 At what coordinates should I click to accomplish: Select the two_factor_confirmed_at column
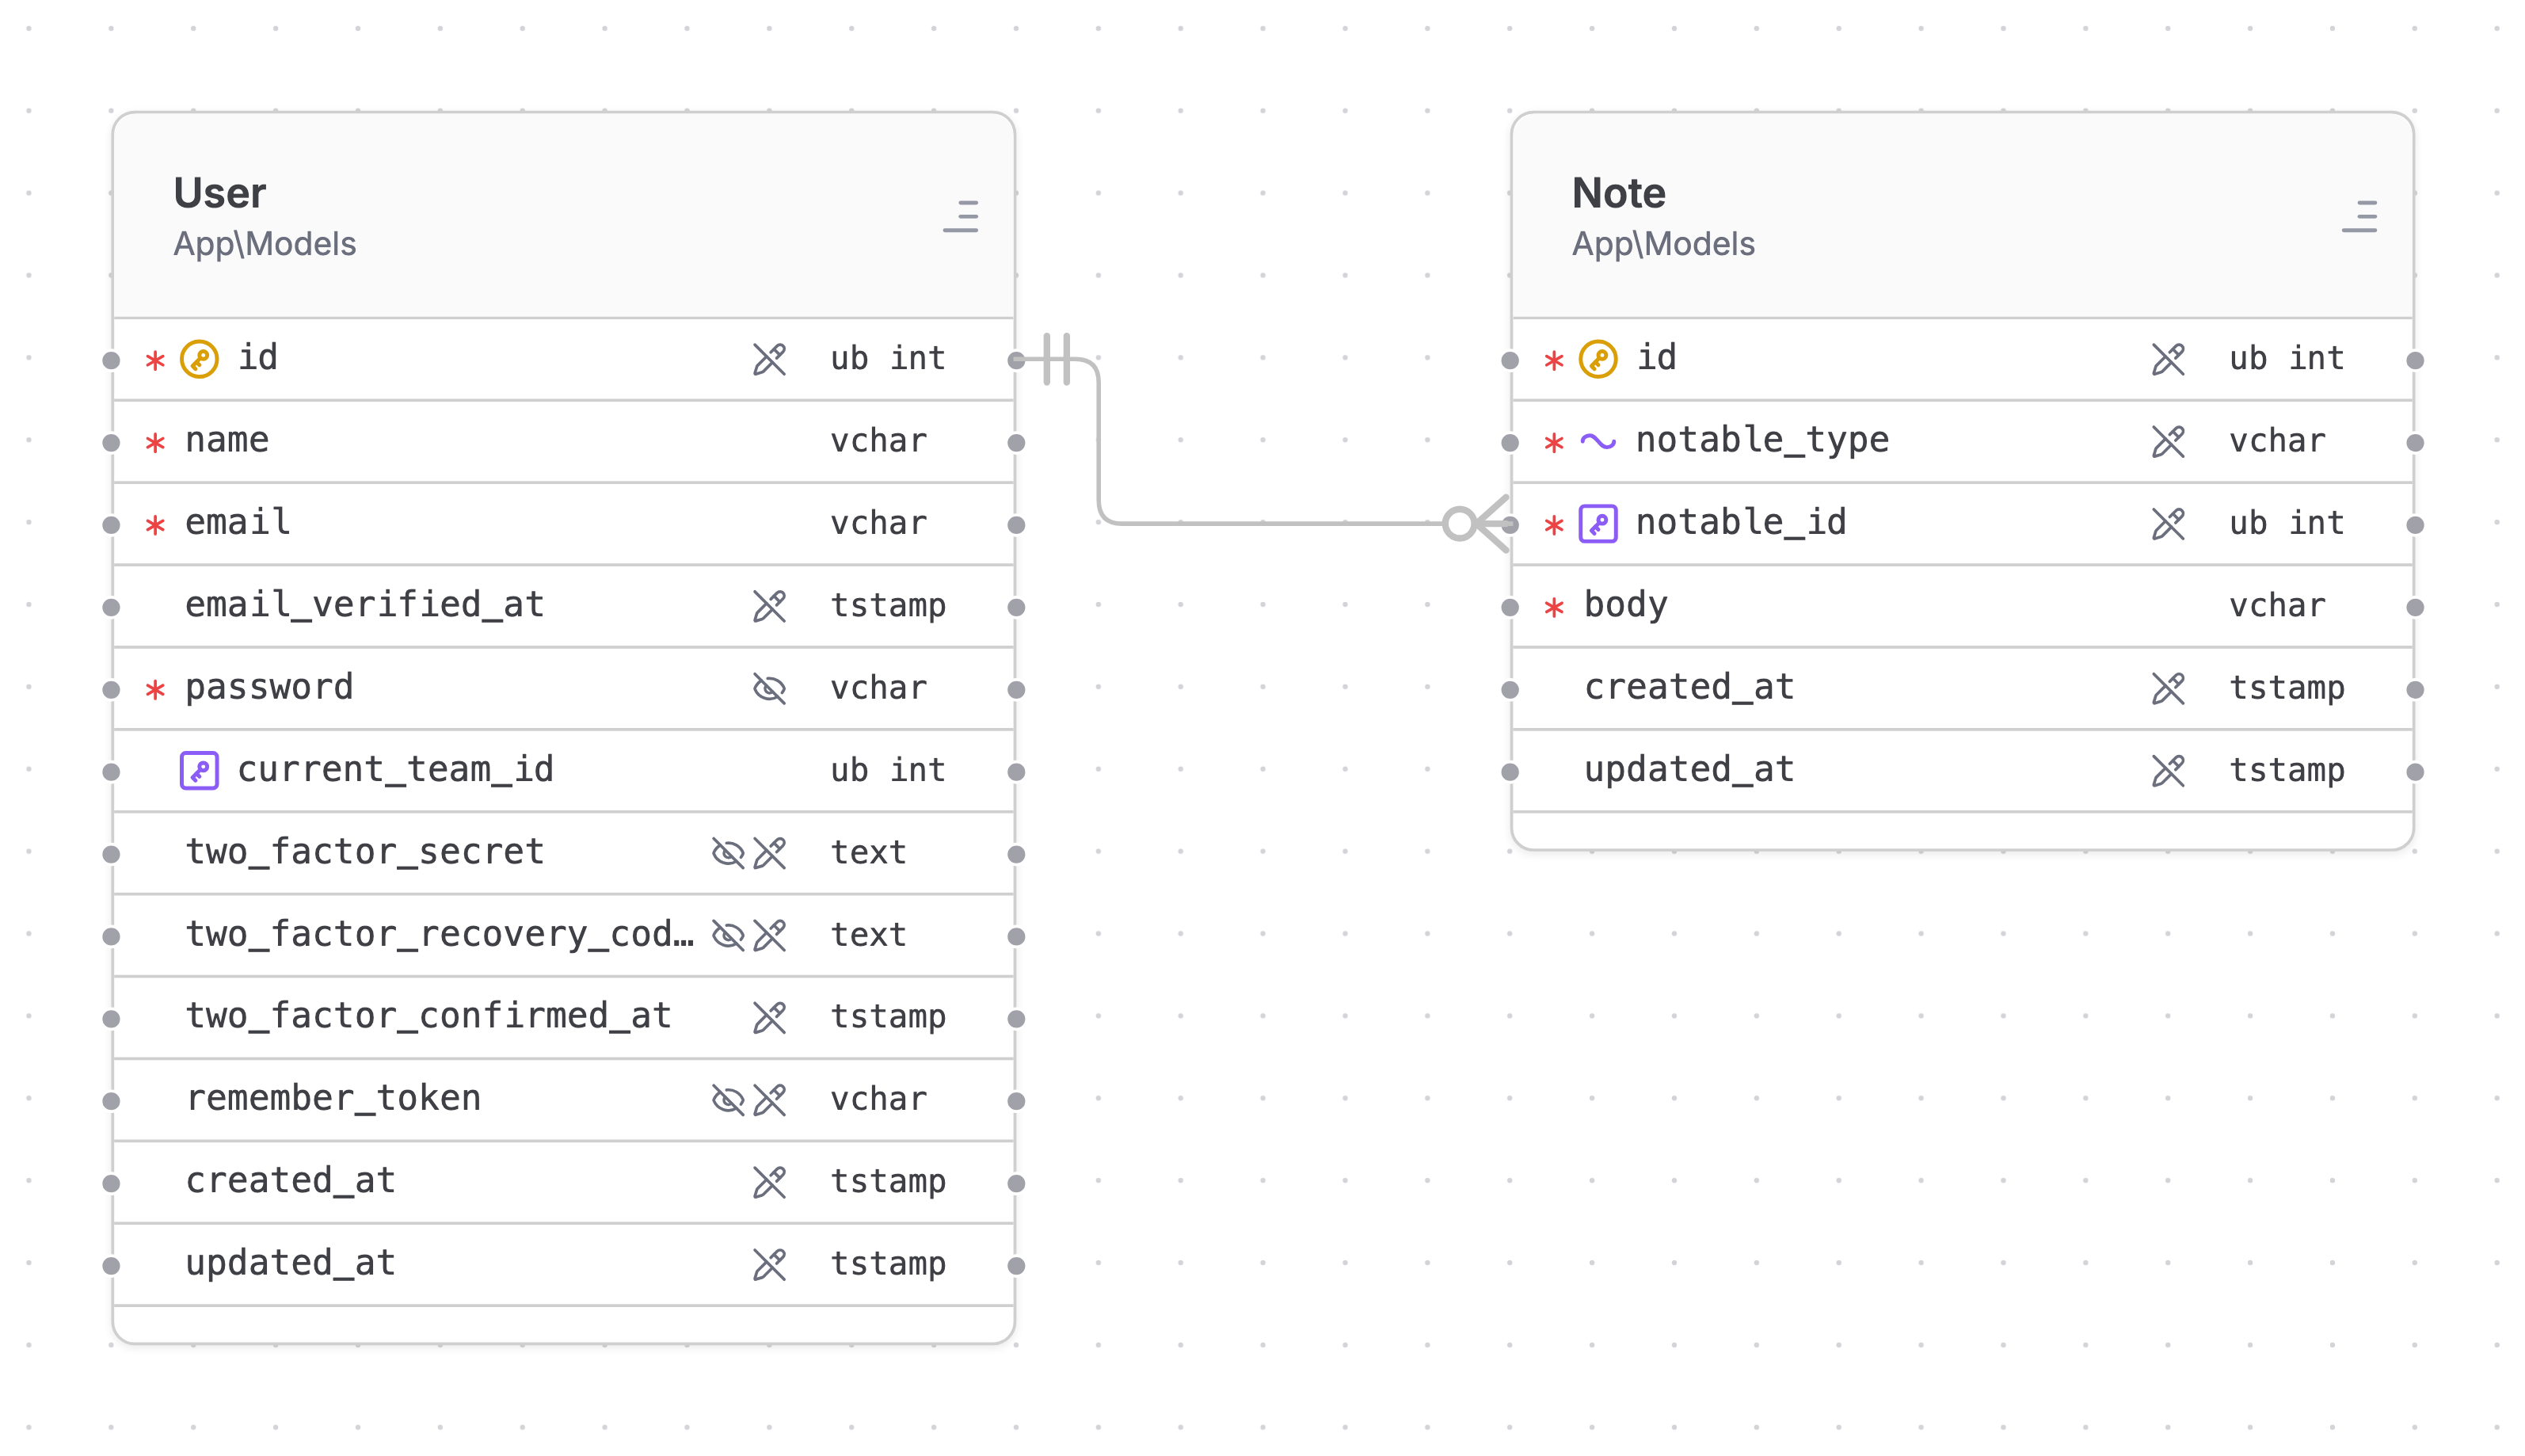[x=564, y=1018]
